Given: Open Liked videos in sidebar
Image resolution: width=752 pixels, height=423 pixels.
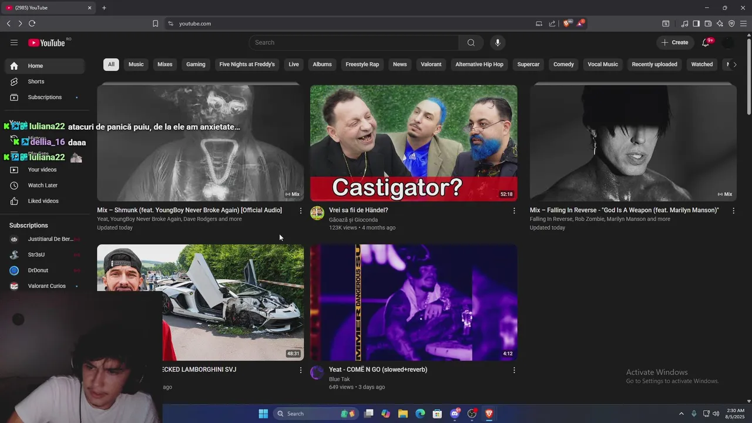Looking at the screenshot, I should (x=45, y=201).
